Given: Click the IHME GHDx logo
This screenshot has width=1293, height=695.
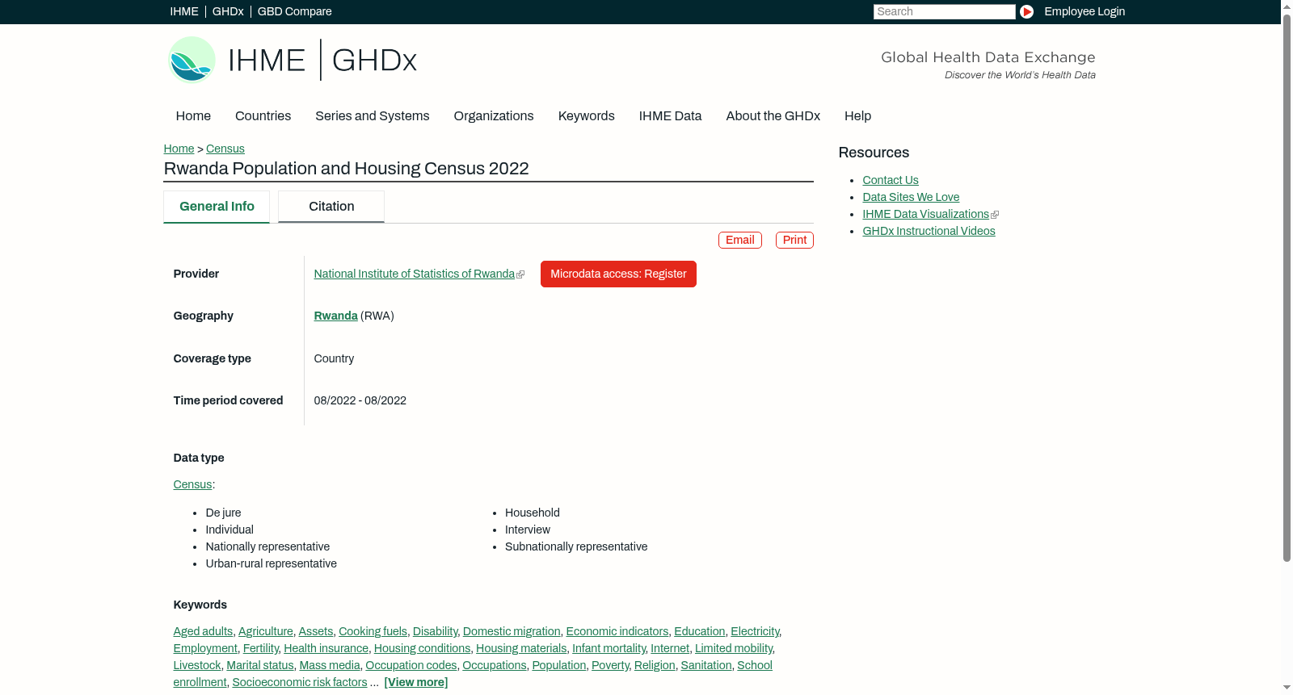Looking at the screenshot, I should tap(293, 60).
